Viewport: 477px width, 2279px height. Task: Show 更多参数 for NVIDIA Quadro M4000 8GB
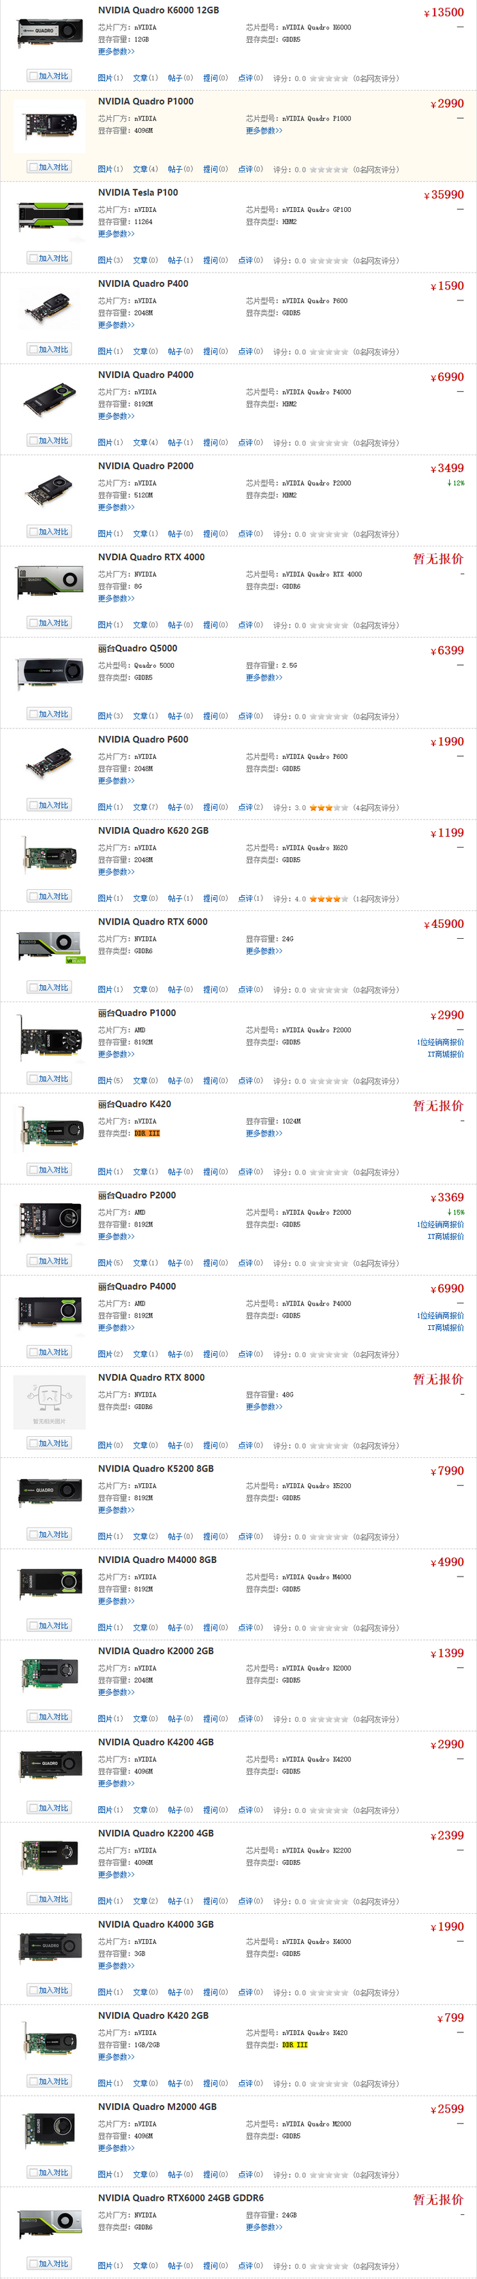coord(116,1600)
